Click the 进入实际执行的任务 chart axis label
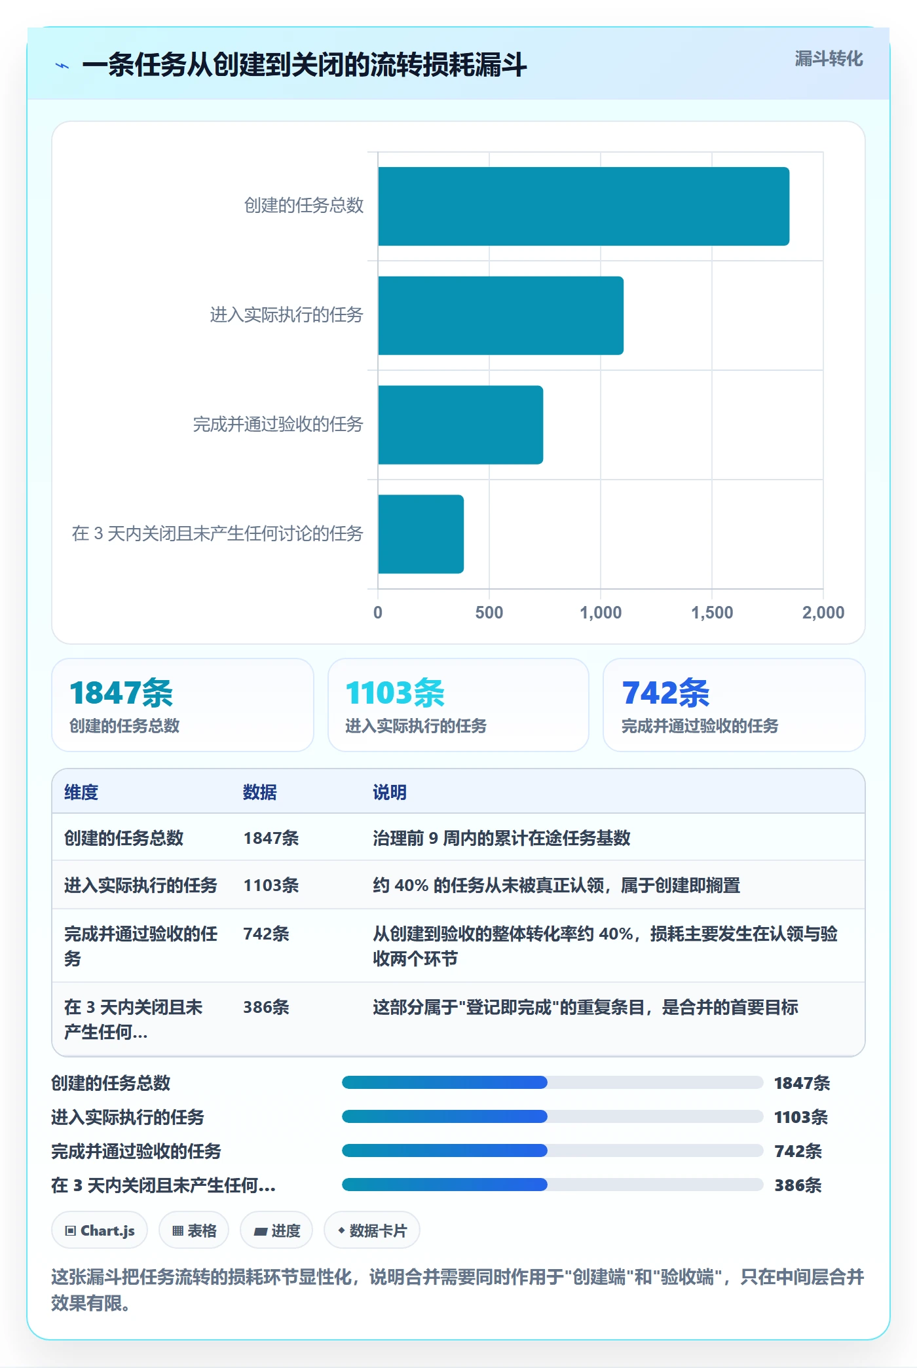This screenshot has height=1368, width=917. coord(287,315)
